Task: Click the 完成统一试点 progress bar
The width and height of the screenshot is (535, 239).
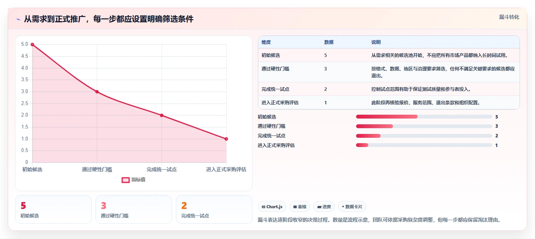Action: 424,136
